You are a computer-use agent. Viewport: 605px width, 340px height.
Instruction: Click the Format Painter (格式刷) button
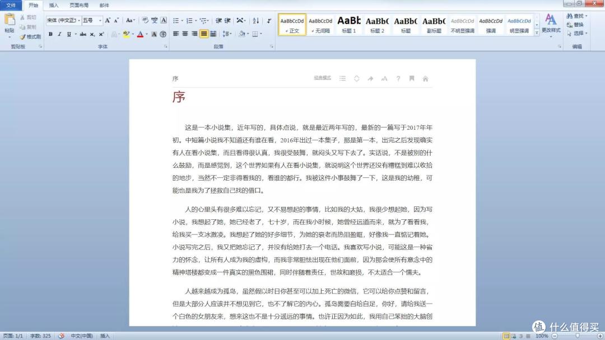[30, 36]
